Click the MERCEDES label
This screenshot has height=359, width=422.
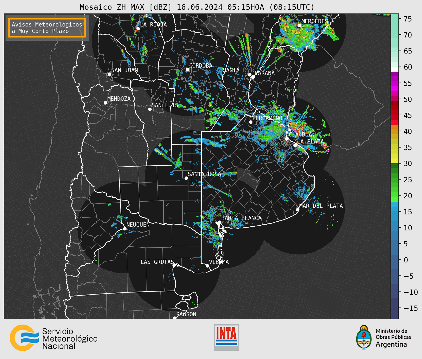pos(314,21)
